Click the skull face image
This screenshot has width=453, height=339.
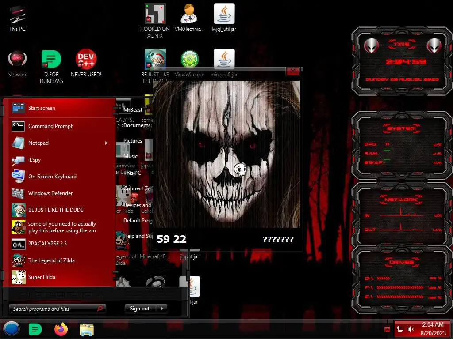226,154
